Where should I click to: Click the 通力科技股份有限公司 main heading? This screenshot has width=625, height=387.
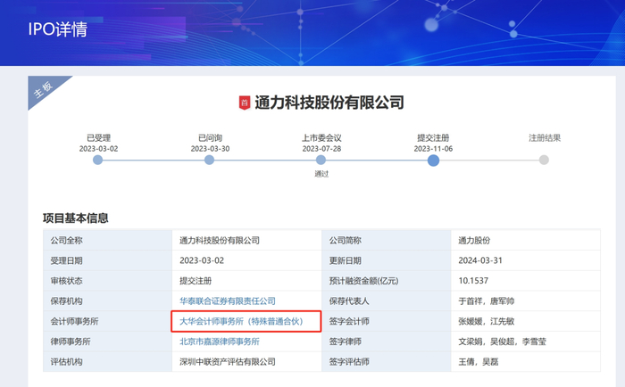tap(329, 103)
